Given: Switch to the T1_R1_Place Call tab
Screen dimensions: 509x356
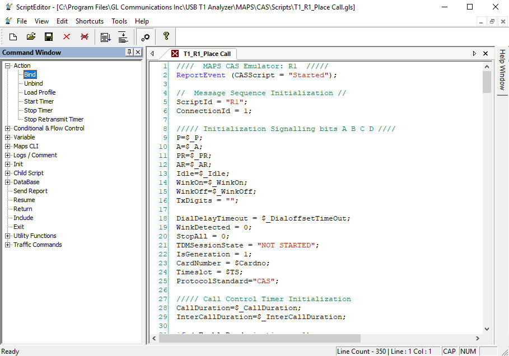Looking at the screenshot, I should click(206, 54).
